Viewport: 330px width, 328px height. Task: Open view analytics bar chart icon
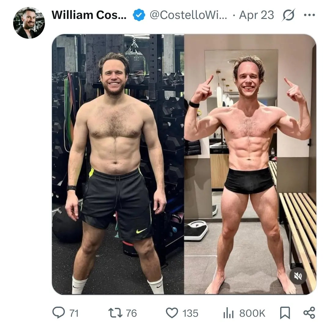click(228, 313)
